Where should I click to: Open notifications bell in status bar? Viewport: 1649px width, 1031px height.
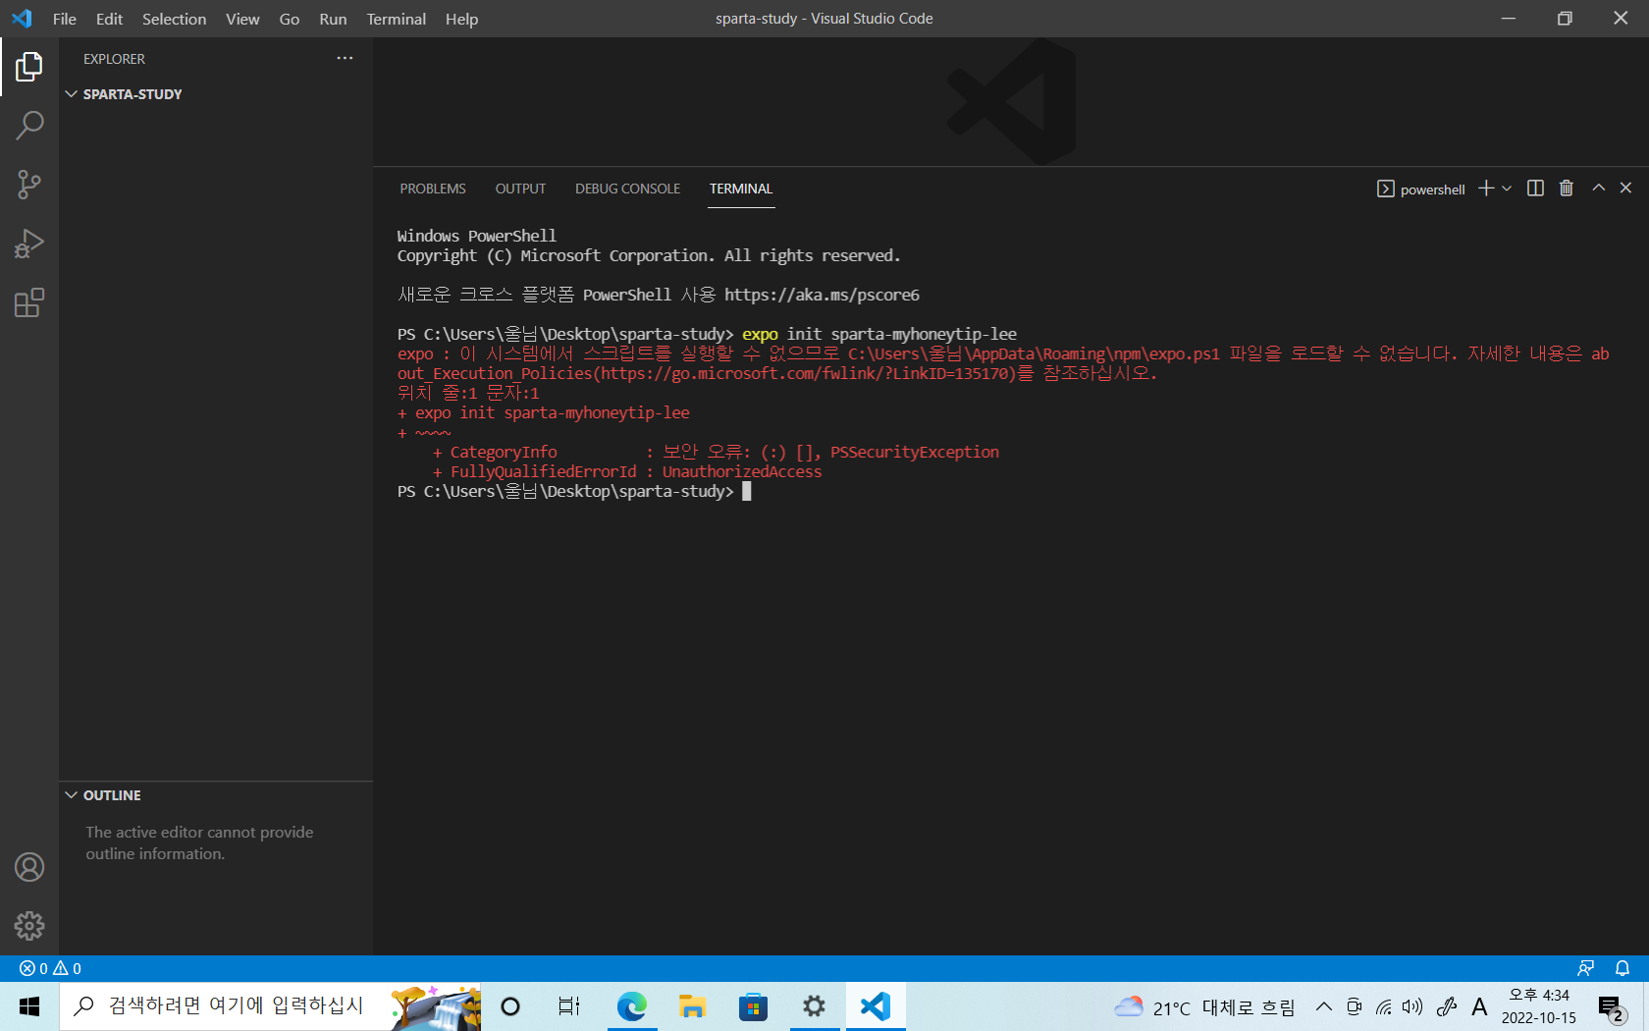coord(1622,968)
